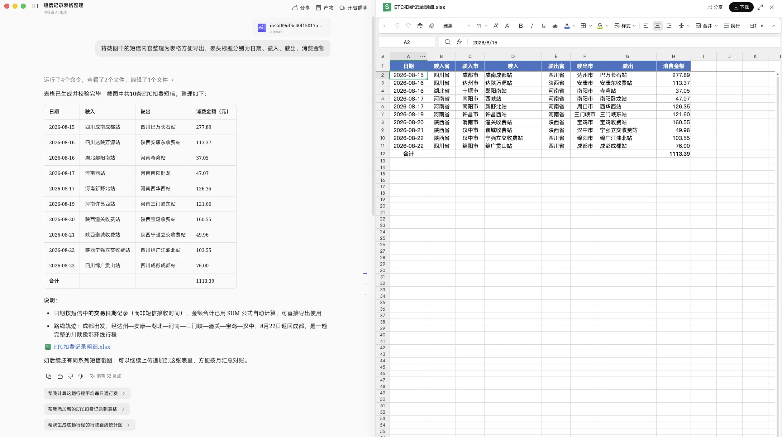Open font color dropdown arrow
This screenshot has width=782, height=437.
(x=574, y=26)
